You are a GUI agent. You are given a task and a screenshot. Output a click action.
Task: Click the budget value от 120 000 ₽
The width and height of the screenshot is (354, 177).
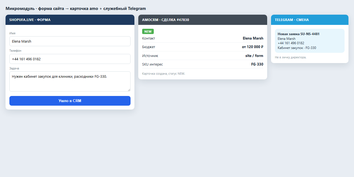coord(253,47)
